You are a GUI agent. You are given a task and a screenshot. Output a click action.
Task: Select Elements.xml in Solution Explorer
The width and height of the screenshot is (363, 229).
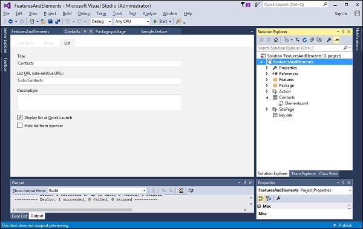point(296,103)
